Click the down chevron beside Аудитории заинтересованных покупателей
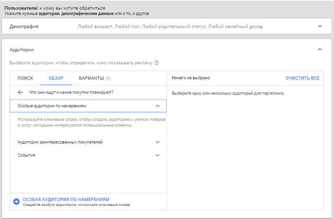The height and width of the screenshot is (219, 334). pos(157,142)
